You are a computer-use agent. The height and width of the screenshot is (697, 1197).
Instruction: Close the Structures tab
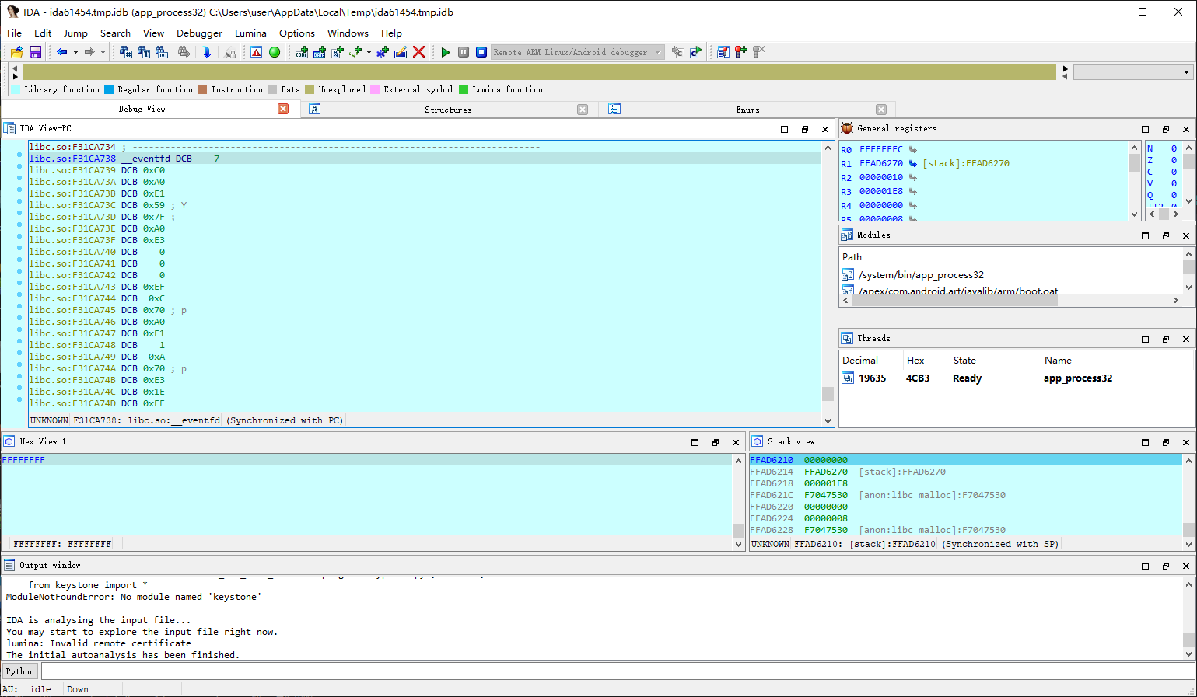[x=583, y=110]
